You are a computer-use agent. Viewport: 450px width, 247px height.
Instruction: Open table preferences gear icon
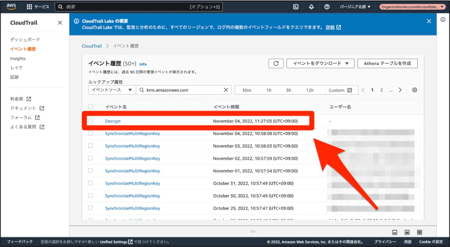tap(414, 90)
